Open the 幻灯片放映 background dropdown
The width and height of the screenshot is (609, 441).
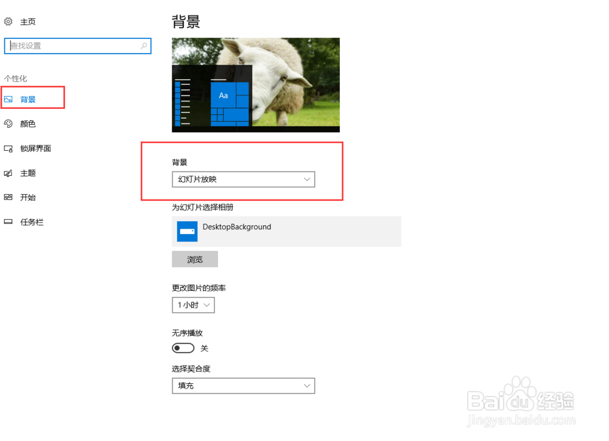(244, 179)
